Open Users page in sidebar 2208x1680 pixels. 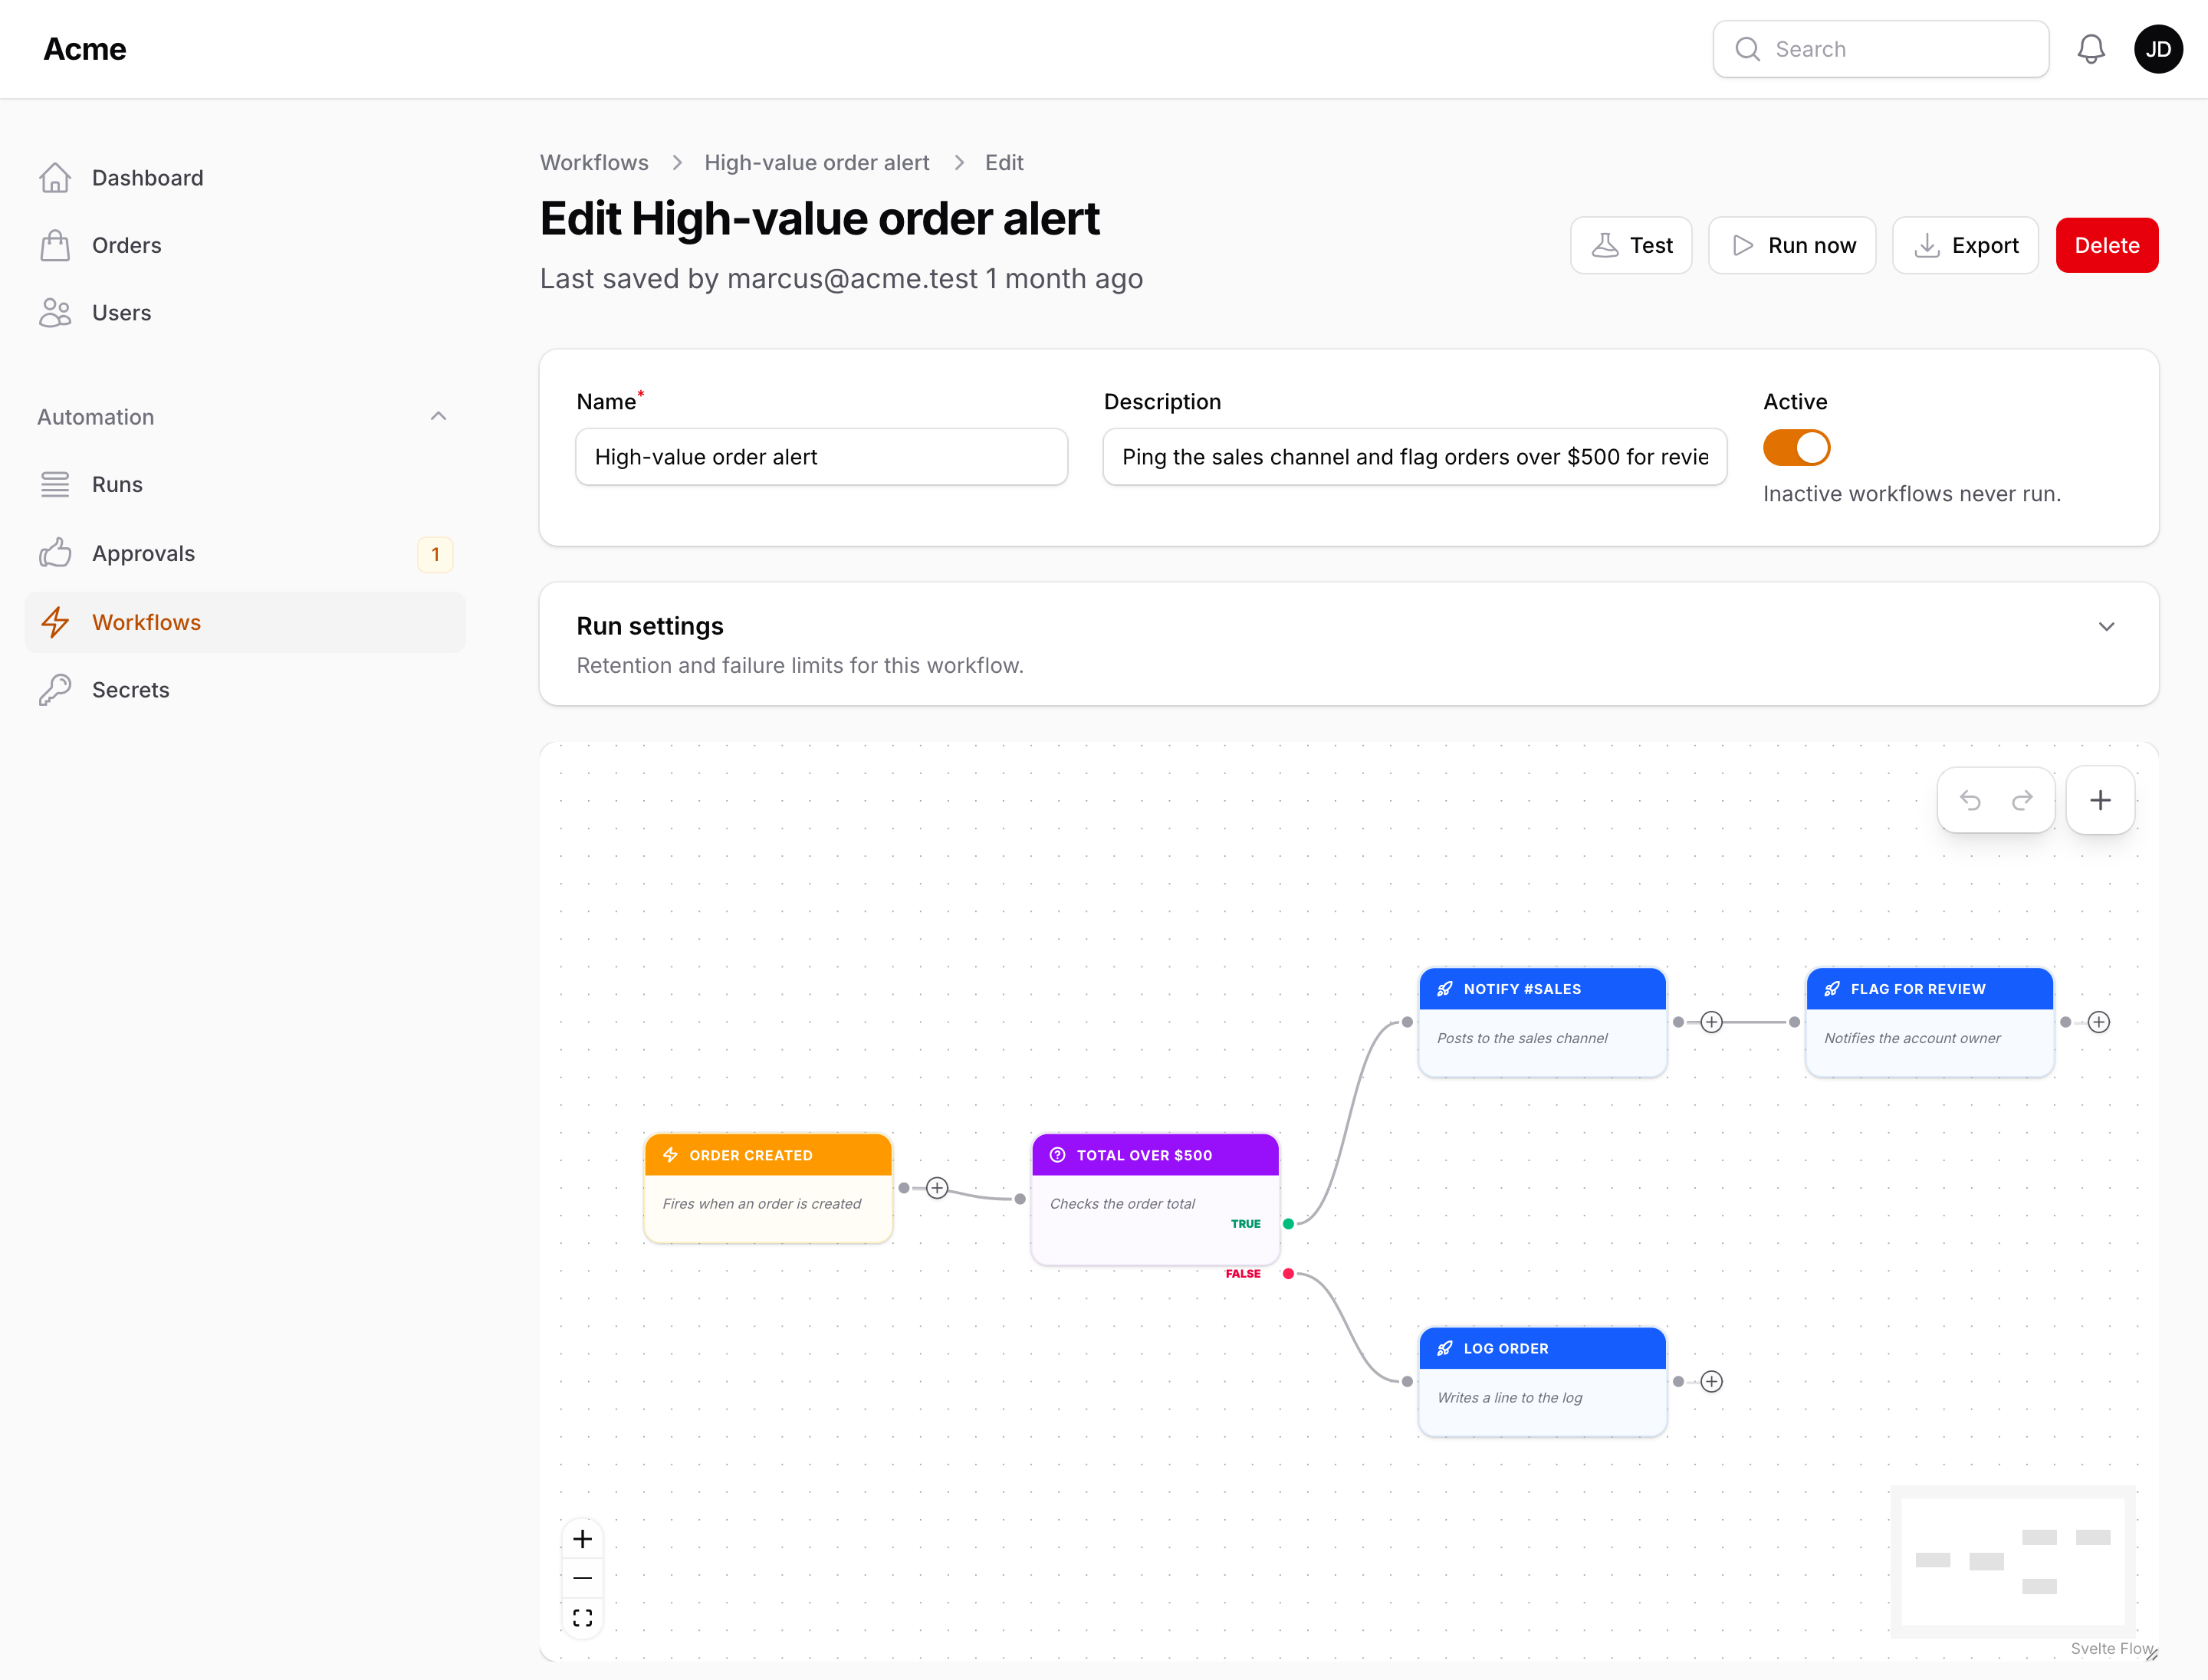245,313
